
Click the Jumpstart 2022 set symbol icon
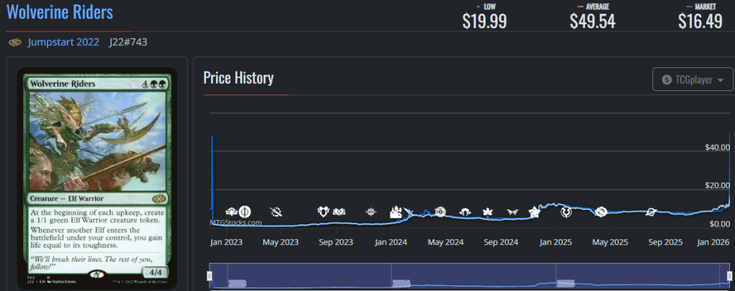pyautogui.click(x=15, y=42)
